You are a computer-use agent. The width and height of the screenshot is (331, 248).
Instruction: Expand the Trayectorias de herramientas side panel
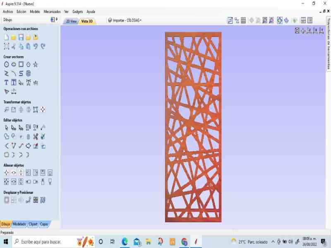pyautogui.click(x=328, y=52)
